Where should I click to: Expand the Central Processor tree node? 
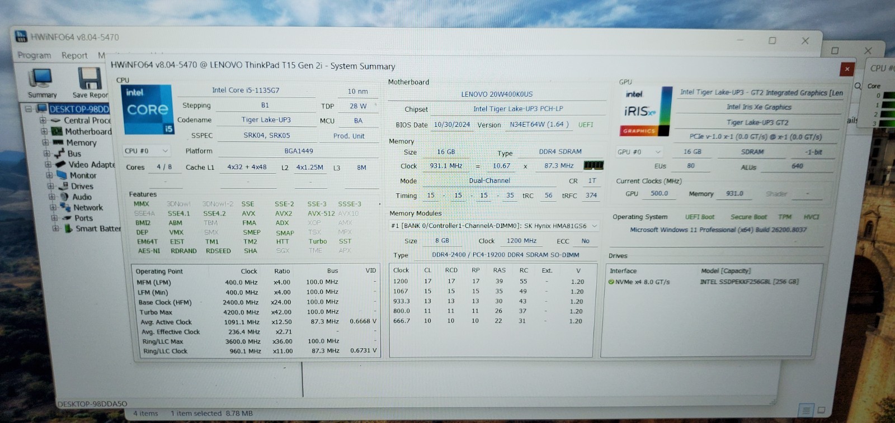point(43,120)
